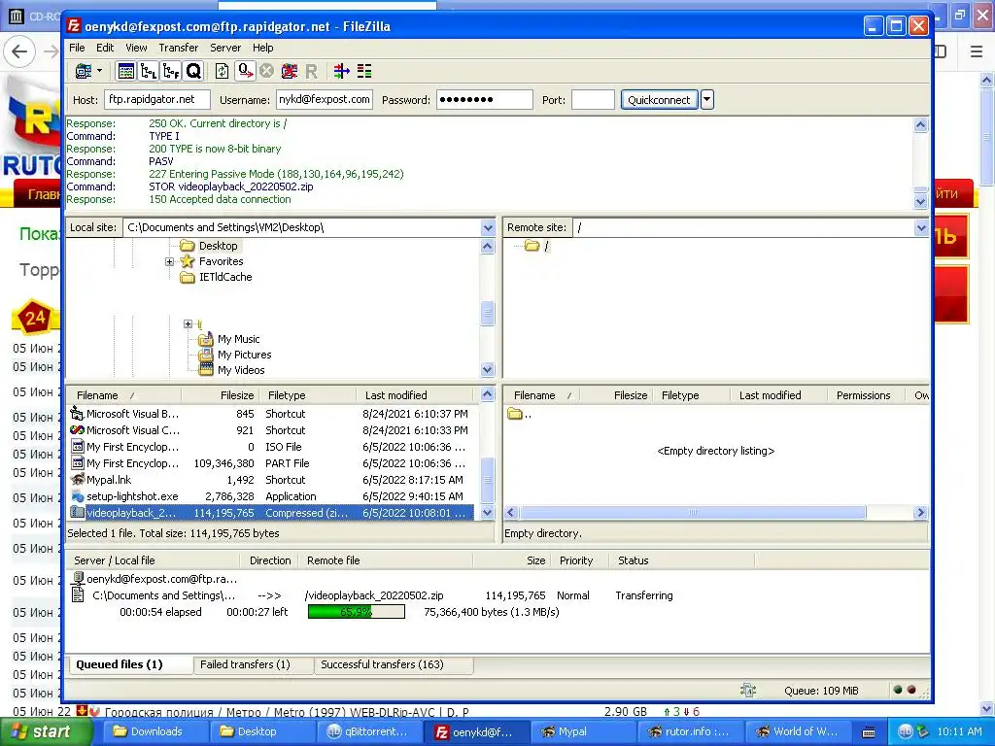Image resolution: width=995 pixels, height=746 pixels.
Task: Toggle processing of the transfer queue
Action: coord(245,71)
